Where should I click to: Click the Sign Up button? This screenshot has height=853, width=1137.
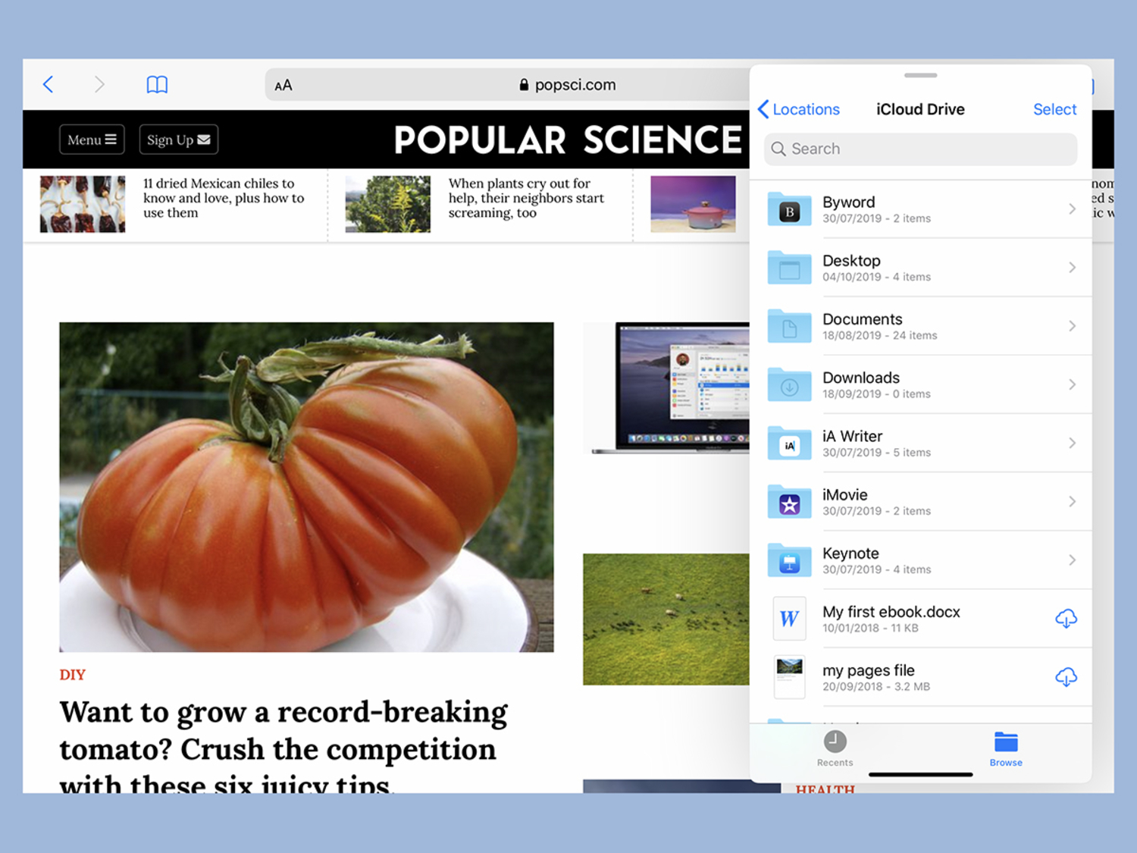tap(179, 140)
